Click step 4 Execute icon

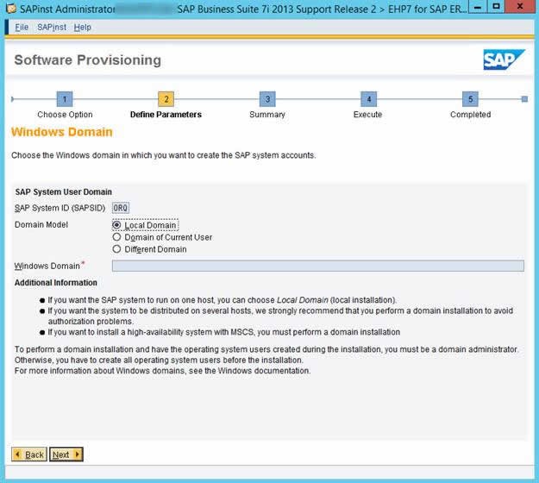click(369, 99)
